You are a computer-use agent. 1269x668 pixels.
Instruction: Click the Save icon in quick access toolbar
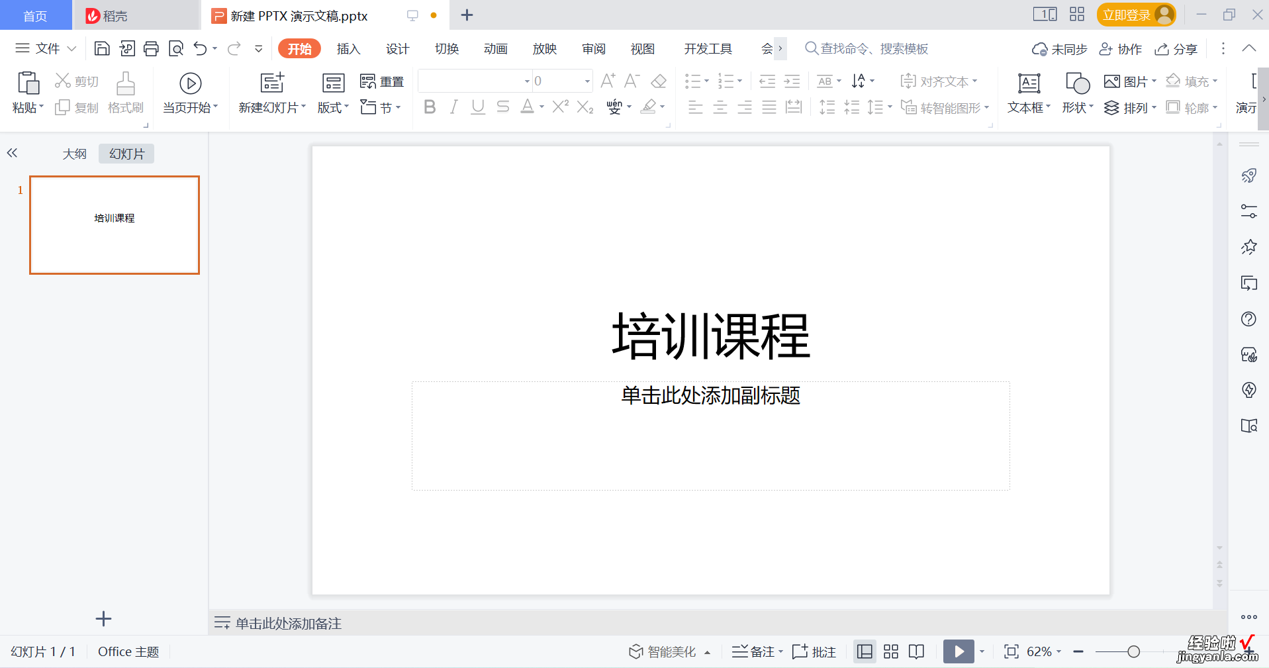pyautogui.click(x=102, y=48)
